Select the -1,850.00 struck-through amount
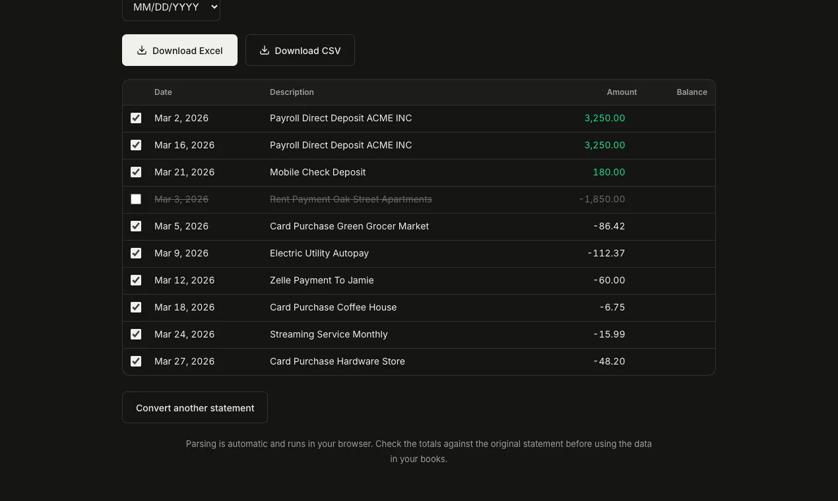838x501 pixels. coord(602,199)
